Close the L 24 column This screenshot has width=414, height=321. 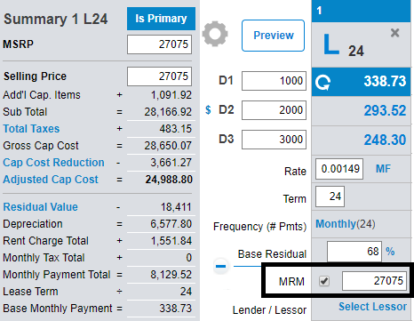pos(394,32)
